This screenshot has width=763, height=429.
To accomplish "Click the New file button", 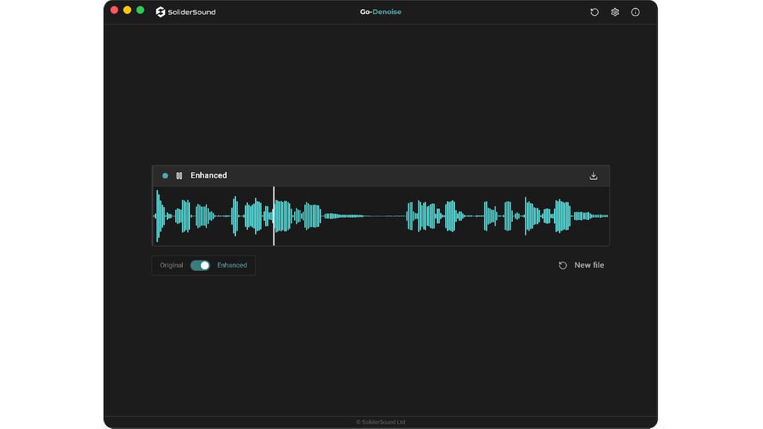I will [x=581, y=265].
